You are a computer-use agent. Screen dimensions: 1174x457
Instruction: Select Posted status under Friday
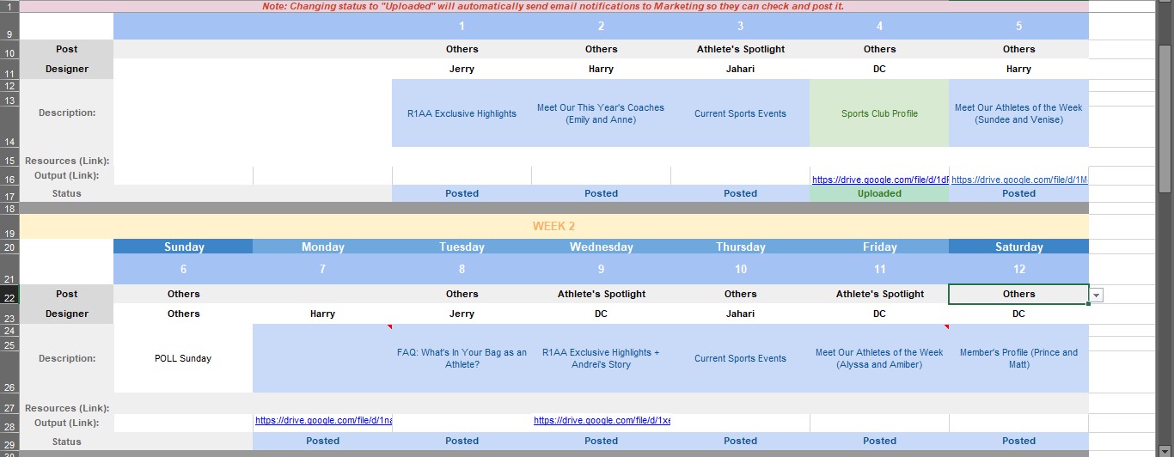(x=880, y=441)
